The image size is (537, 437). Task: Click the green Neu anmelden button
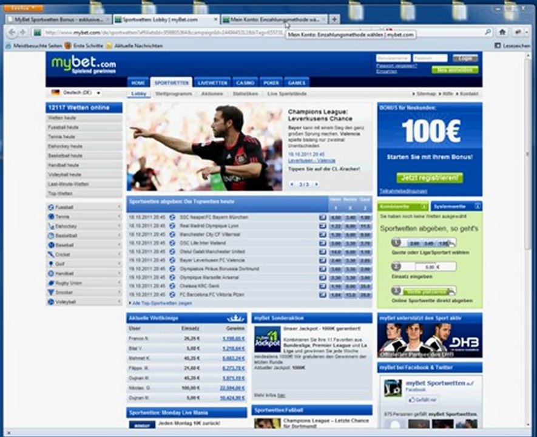pos(455,70)
